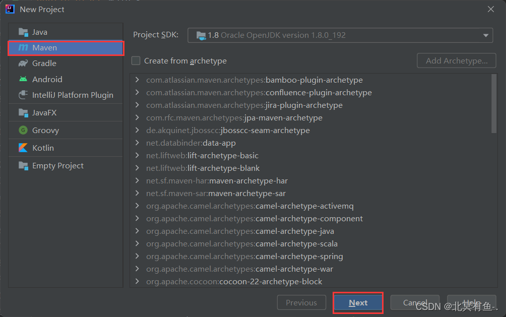506x317 pixels.
Task: Expand confluence-plugin-archetype entry
Action: [137, 92]
